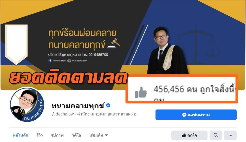
Task: Go to the วิดีโอ tab
Action: 76,135
